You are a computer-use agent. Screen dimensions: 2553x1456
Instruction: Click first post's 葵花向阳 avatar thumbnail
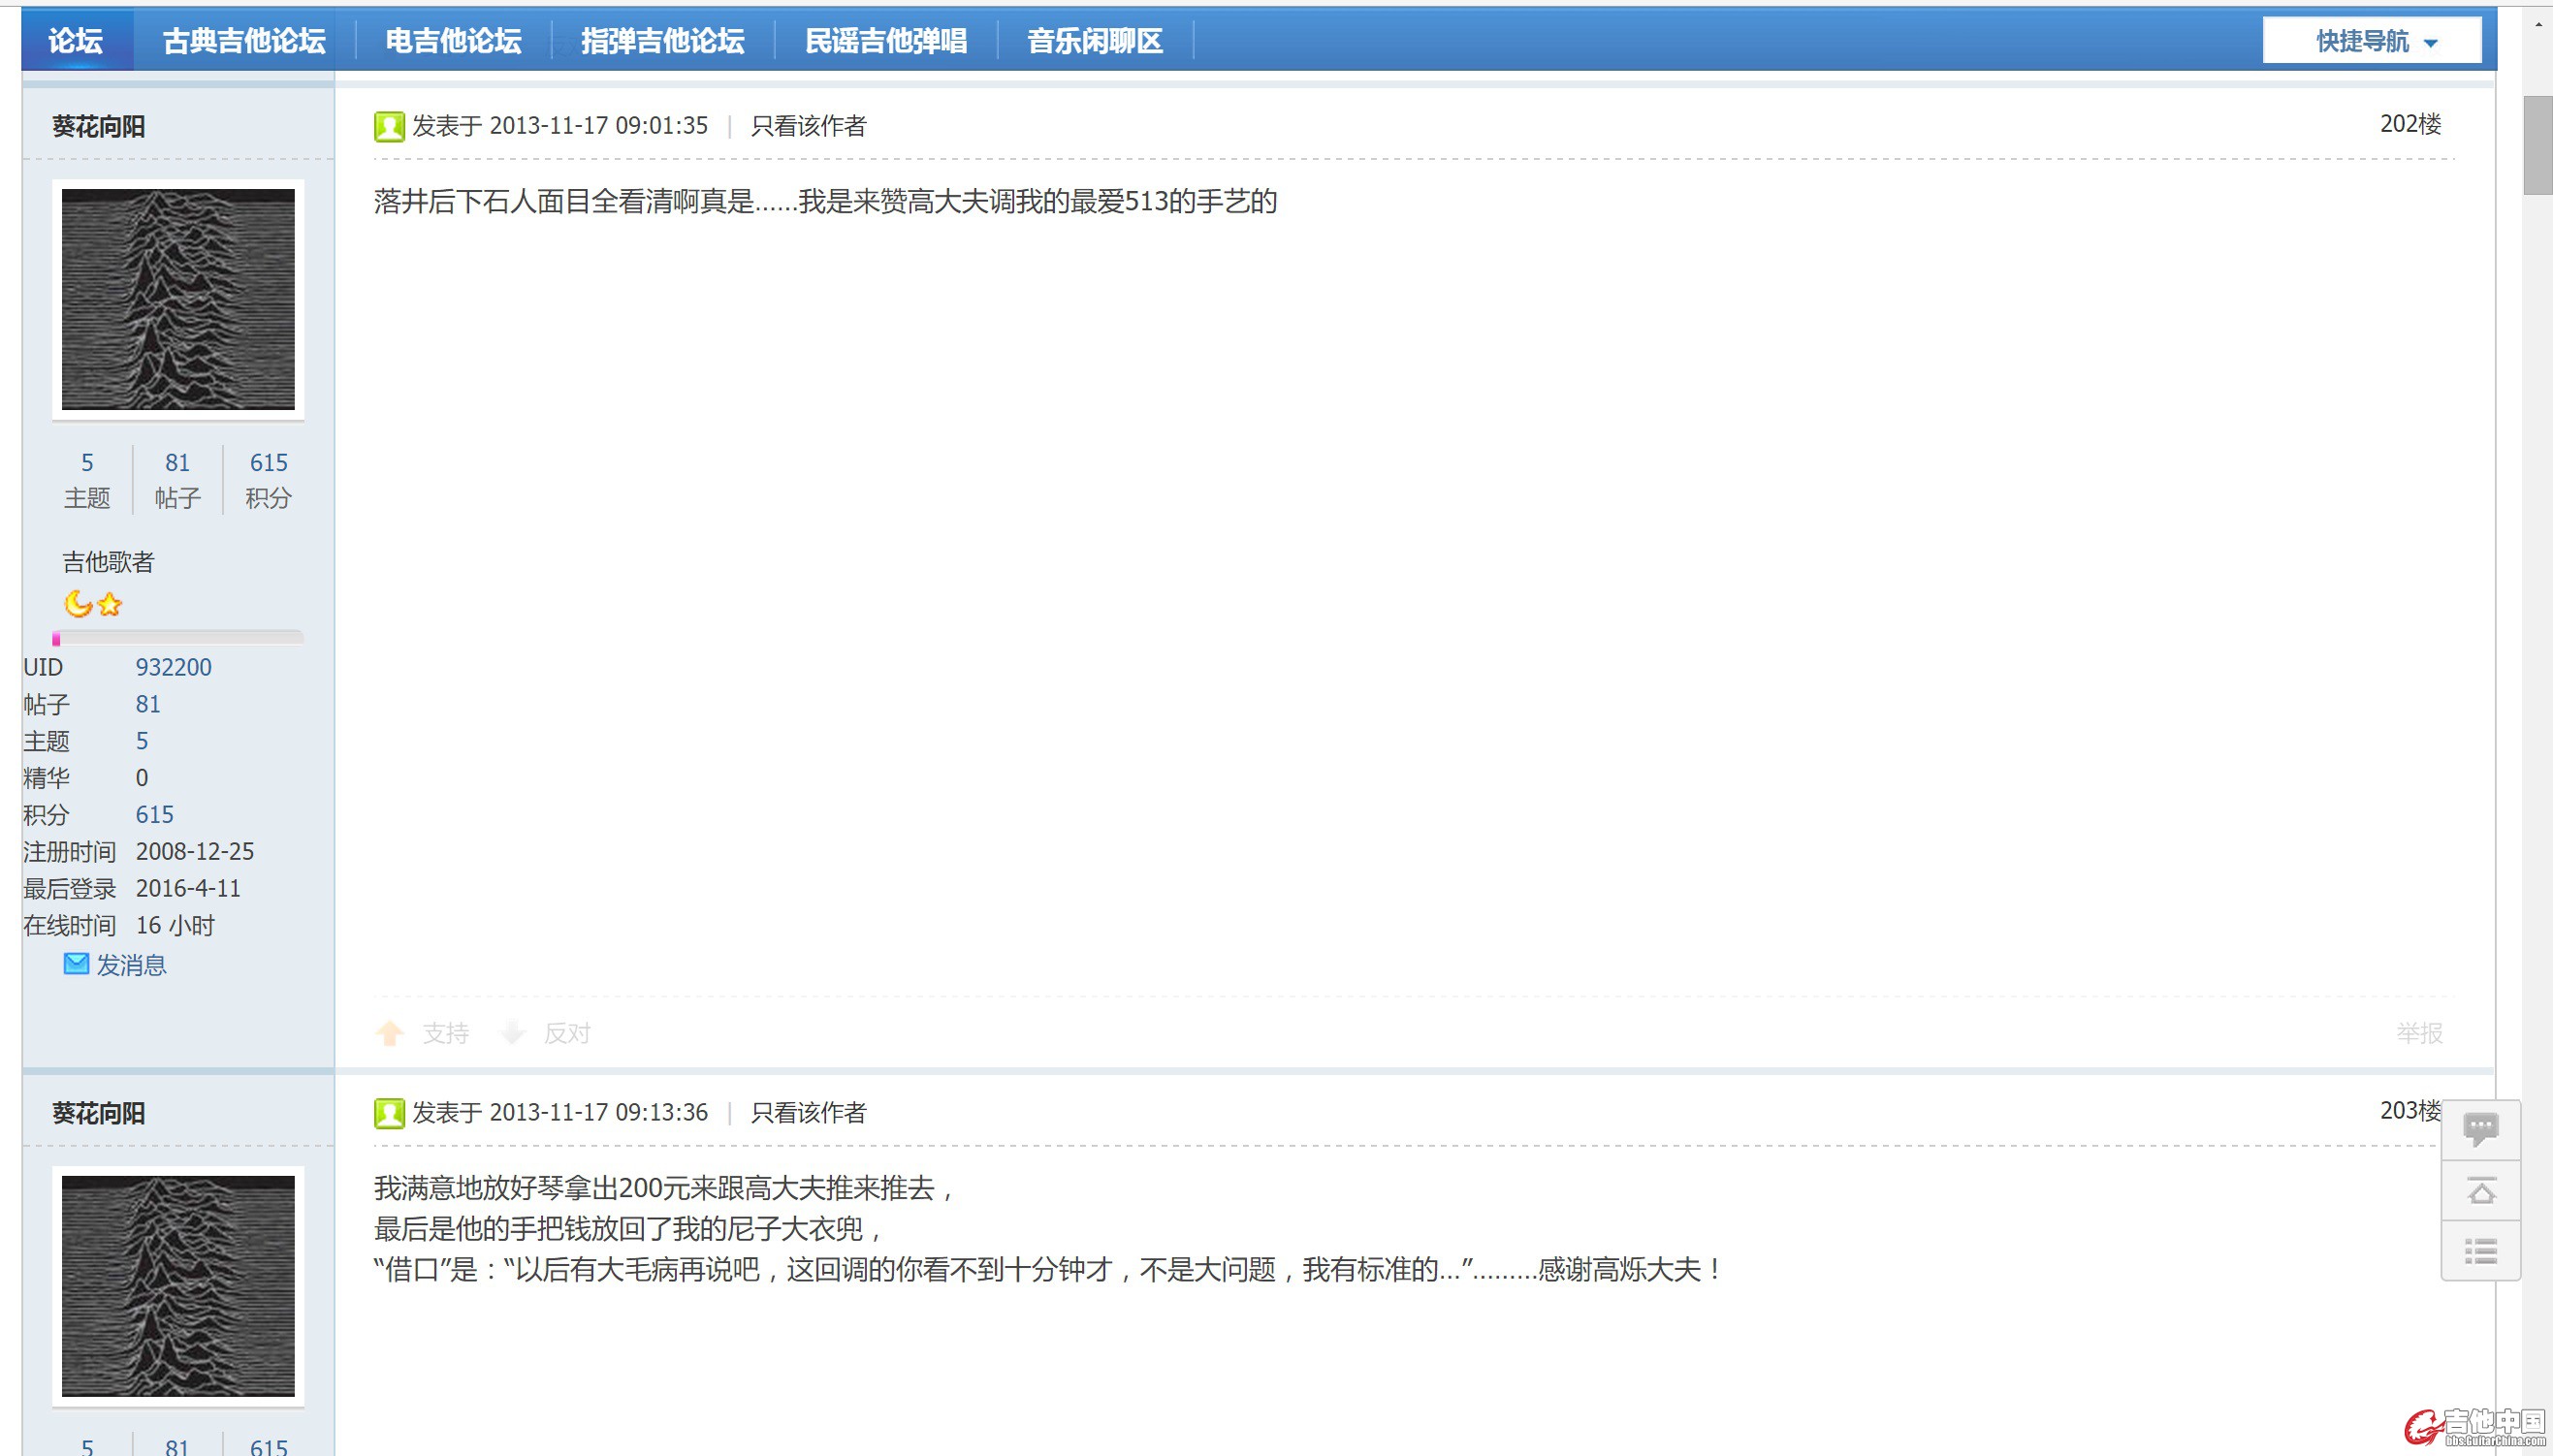tap(178, 299)
